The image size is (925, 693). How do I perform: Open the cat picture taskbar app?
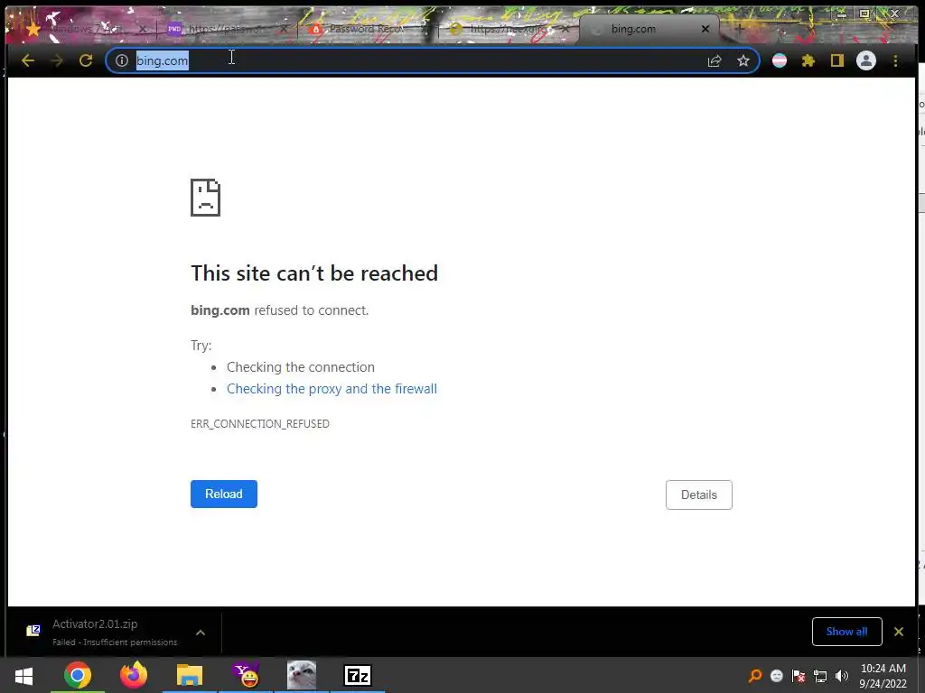click(302, 675)
